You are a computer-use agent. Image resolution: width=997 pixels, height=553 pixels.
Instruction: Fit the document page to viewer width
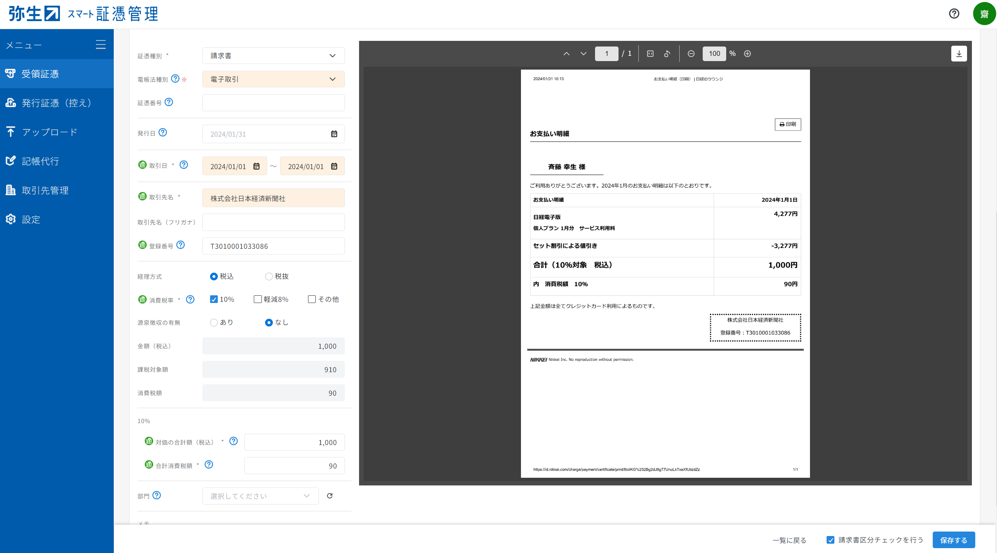coord(650,53)
